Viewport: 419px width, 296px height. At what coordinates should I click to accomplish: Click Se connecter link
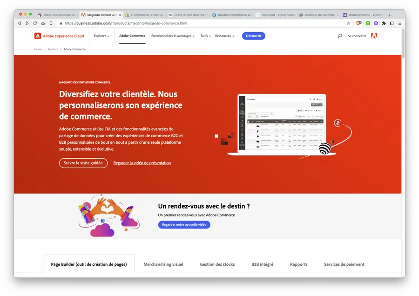(x=357, y=36)
